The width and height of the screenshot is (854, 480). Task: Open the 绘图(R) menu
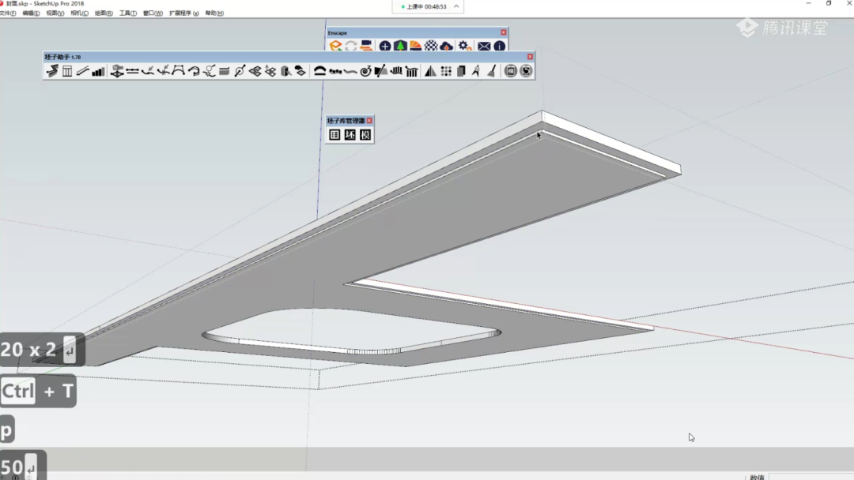click(x=104, y=13)
